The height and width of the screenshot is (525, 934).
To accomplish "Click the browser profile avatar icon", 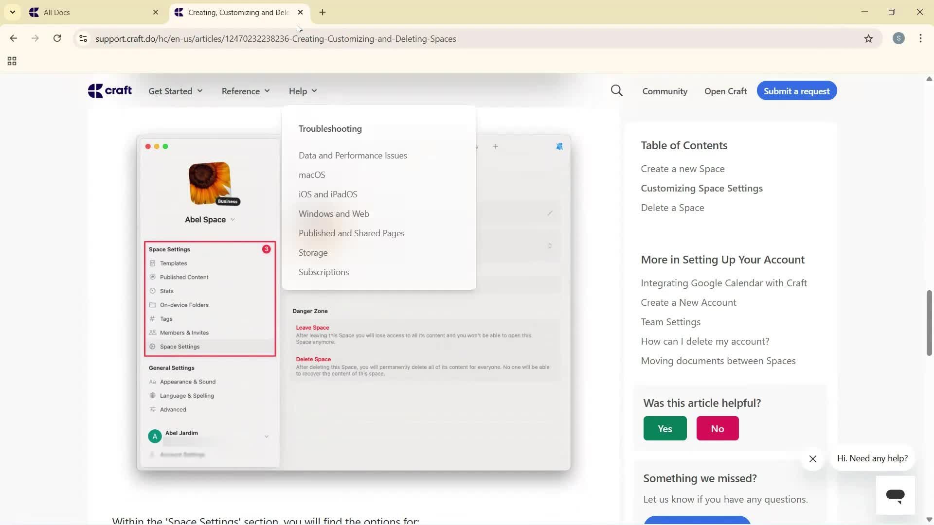I will (x=898, y=38).
